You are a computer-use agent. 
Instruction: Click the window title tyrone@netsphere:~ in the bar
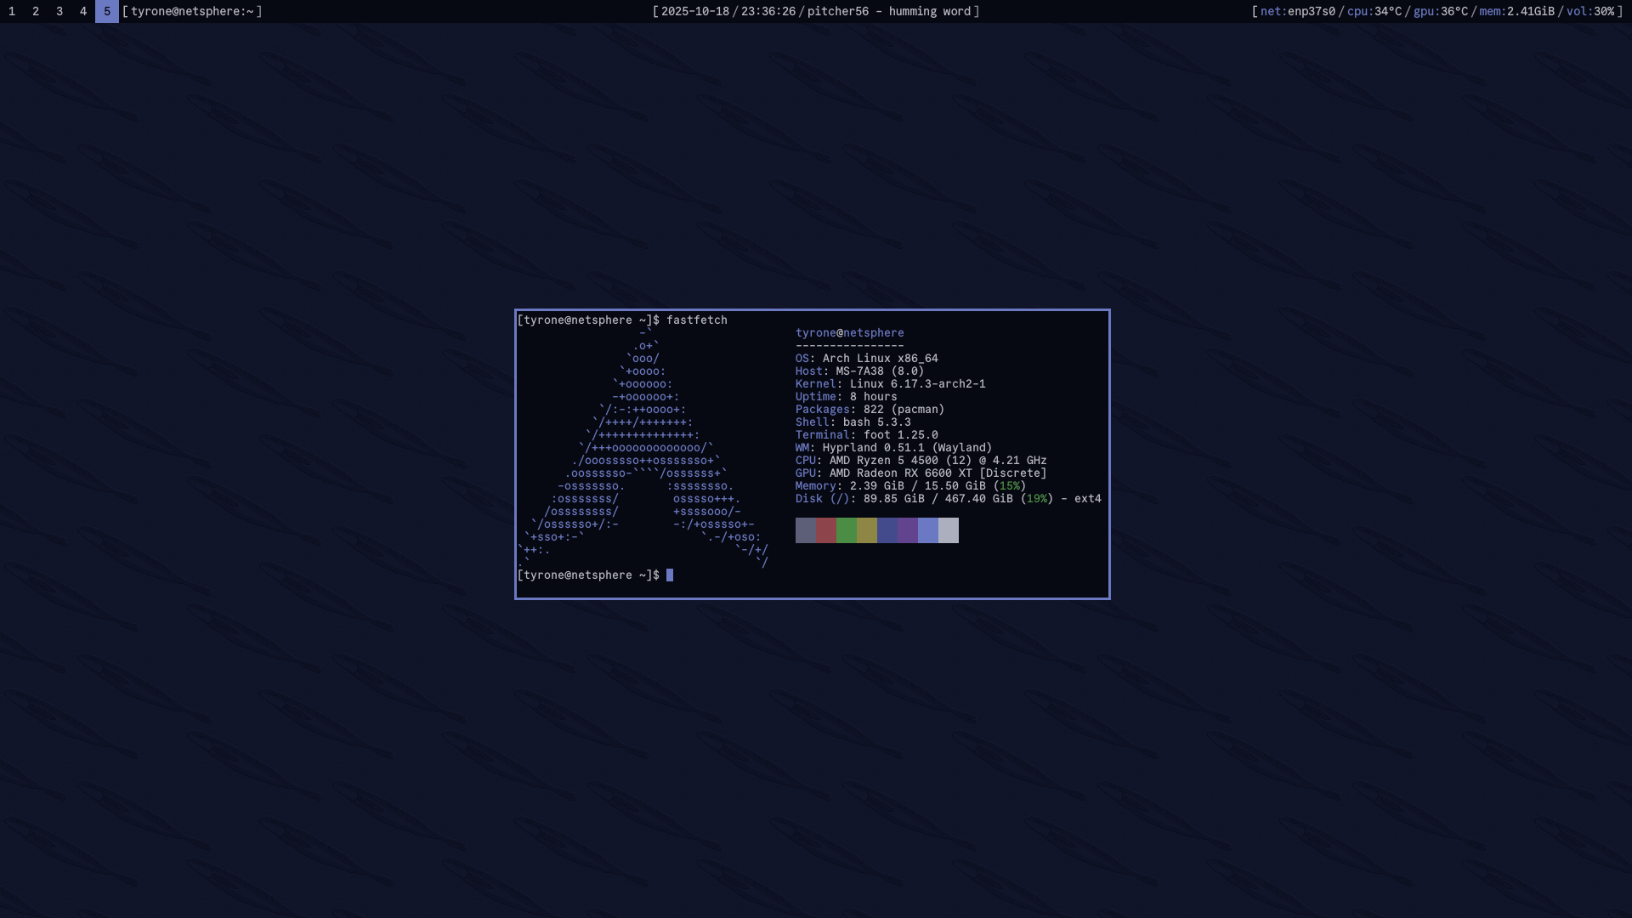point(192,11)
